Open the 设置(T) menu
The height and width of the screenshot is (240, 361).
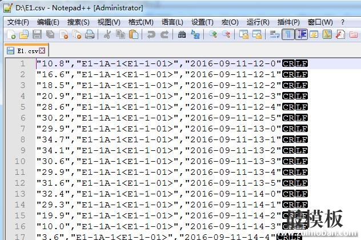tap(202, 22)
